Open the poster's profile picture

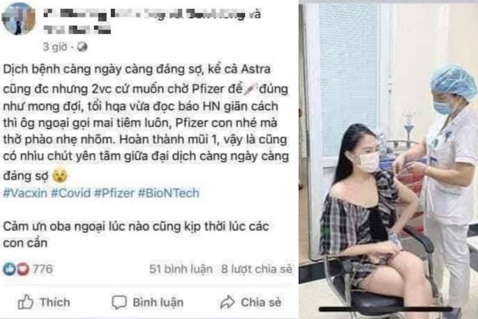coord(19,19)
